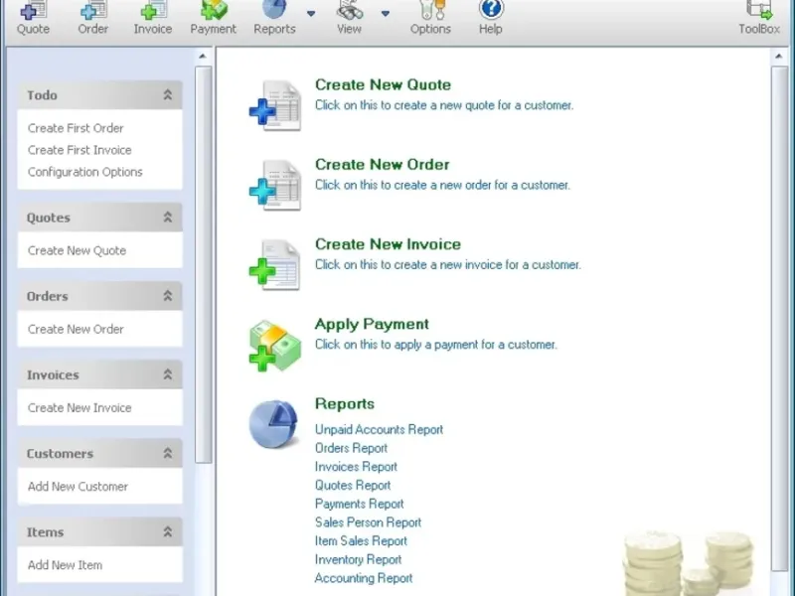Collapse the Todo panel

(x=167, y=94)
